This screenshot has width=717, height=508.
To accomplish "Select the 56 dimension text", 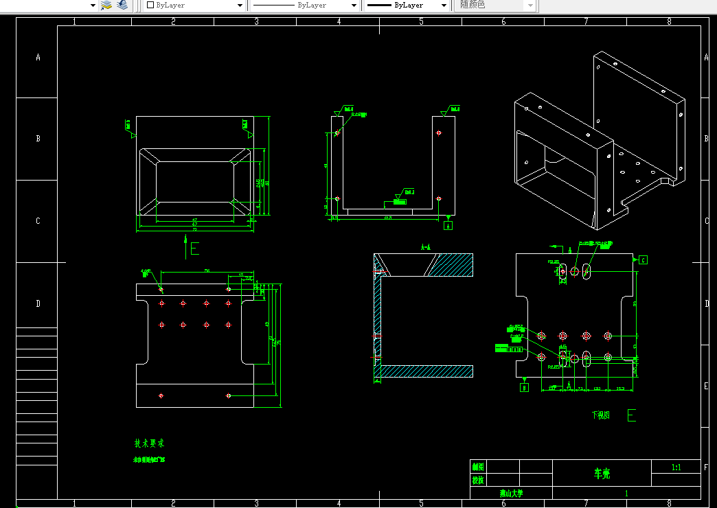I will (x=207, y=270).
